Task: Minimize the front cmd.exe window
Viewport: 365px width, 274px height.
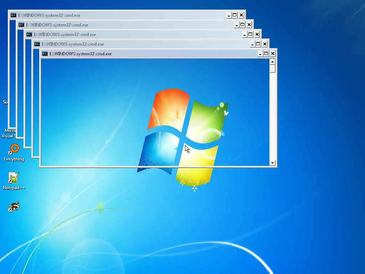Action: point(260,54)
